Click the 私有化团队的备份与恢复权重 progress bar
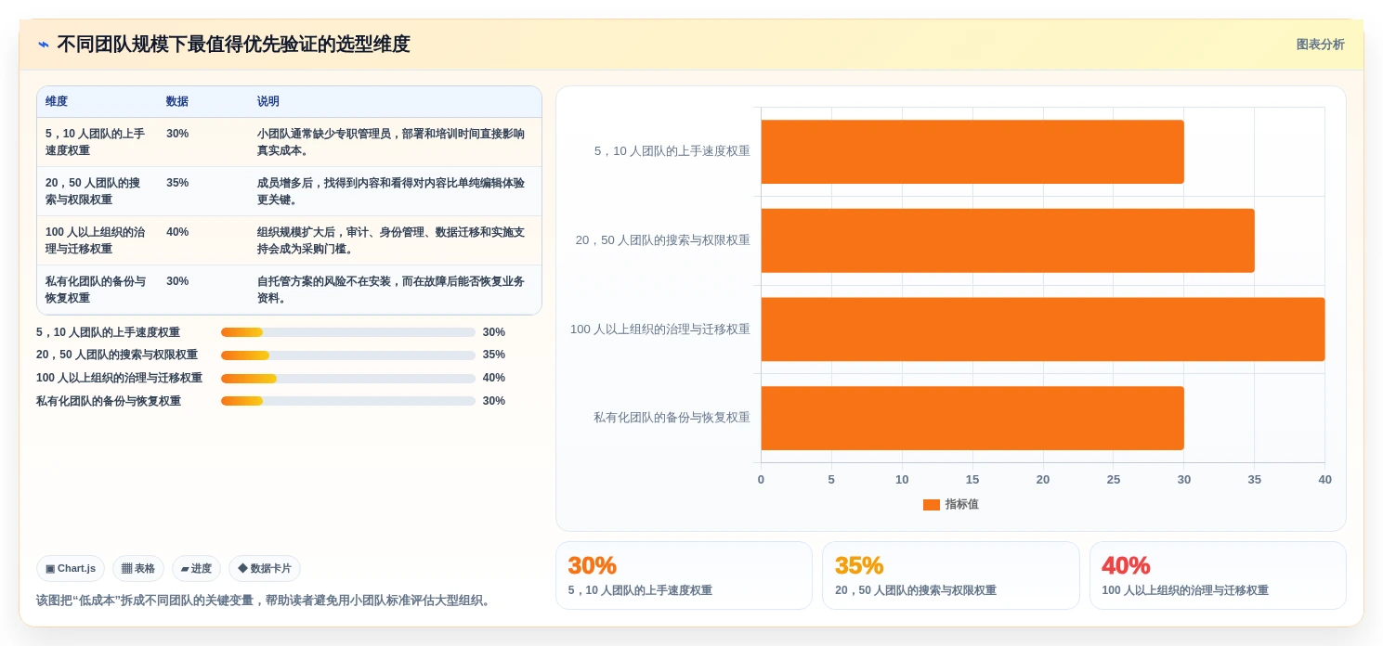The height and width of the screenshot is (646, 1383). [x=348, y=401]
